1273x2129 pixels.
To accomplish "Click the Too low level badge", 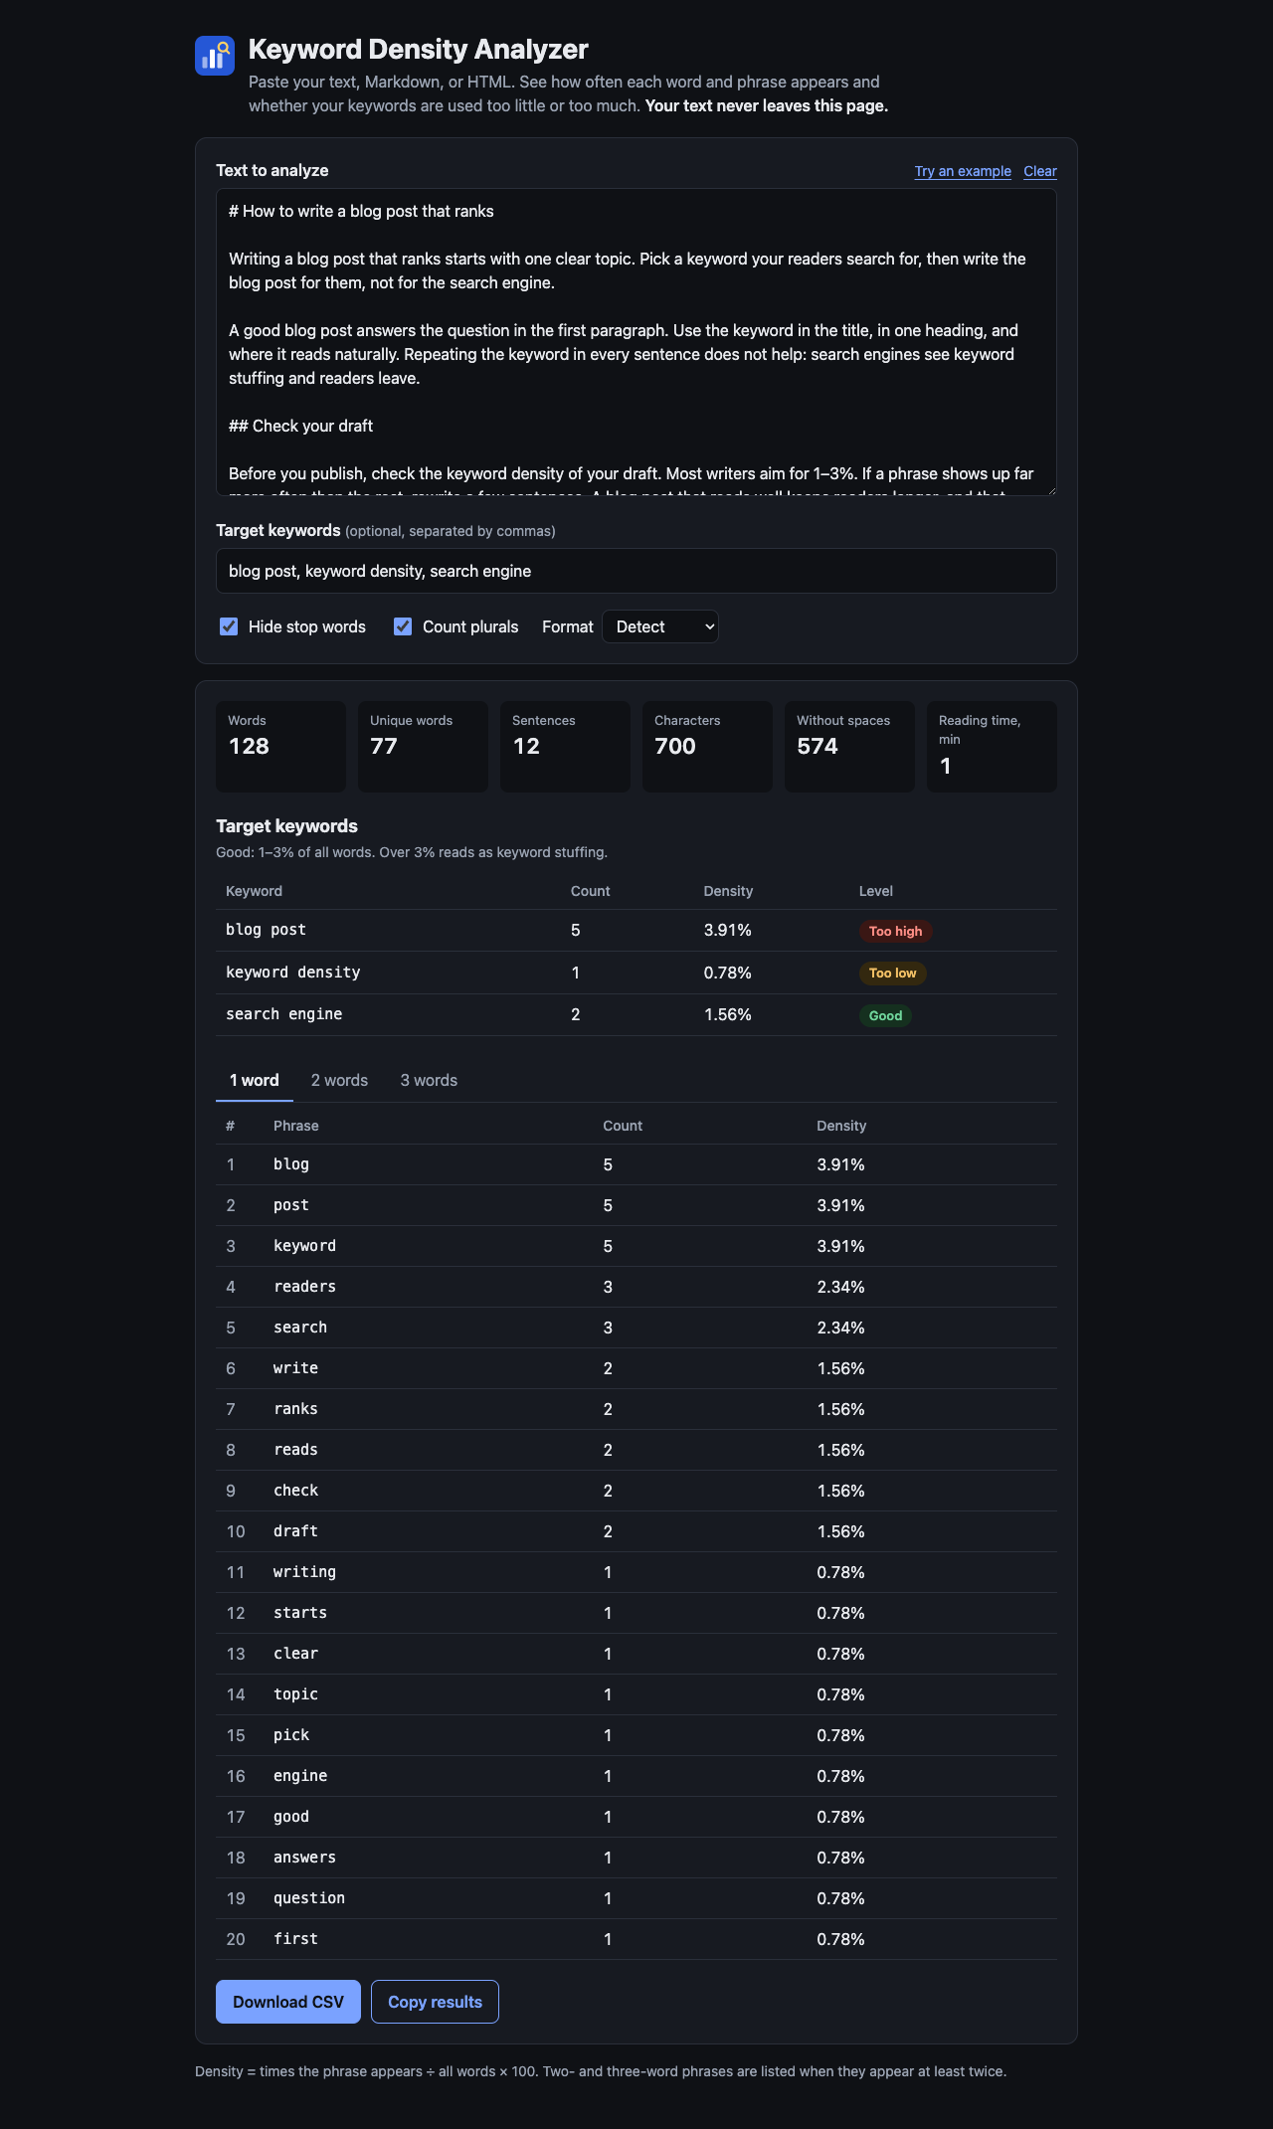I will point(892,974).
